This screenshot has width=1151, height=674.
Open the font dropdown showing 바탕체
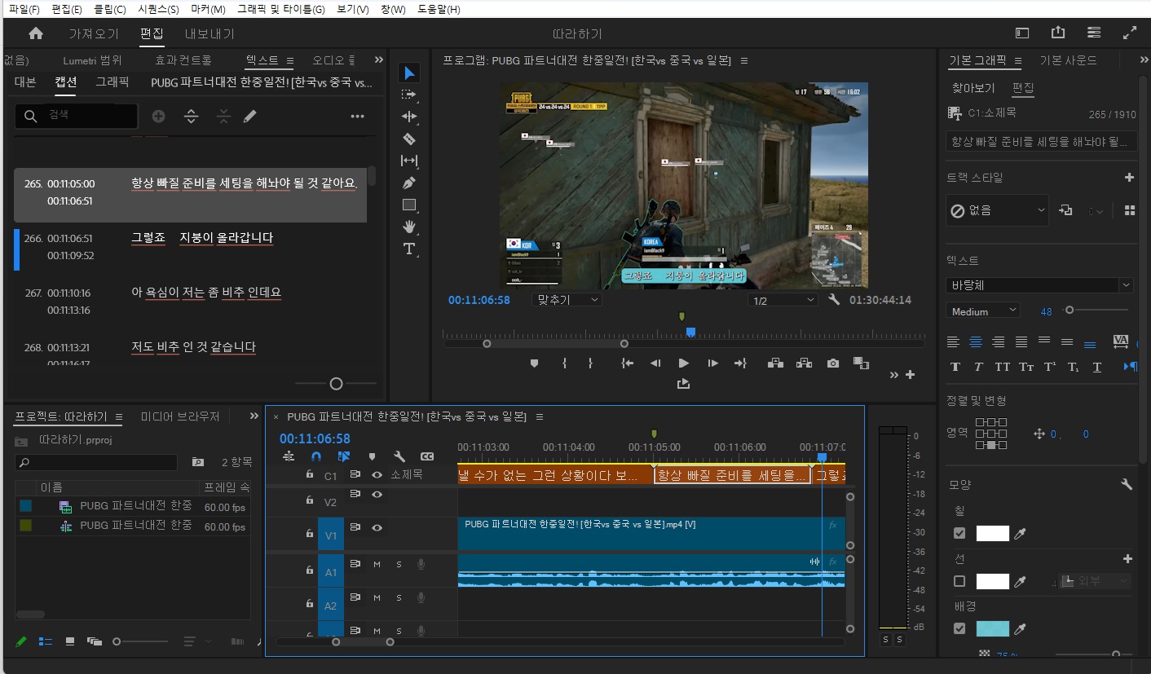pos(1039,285)
